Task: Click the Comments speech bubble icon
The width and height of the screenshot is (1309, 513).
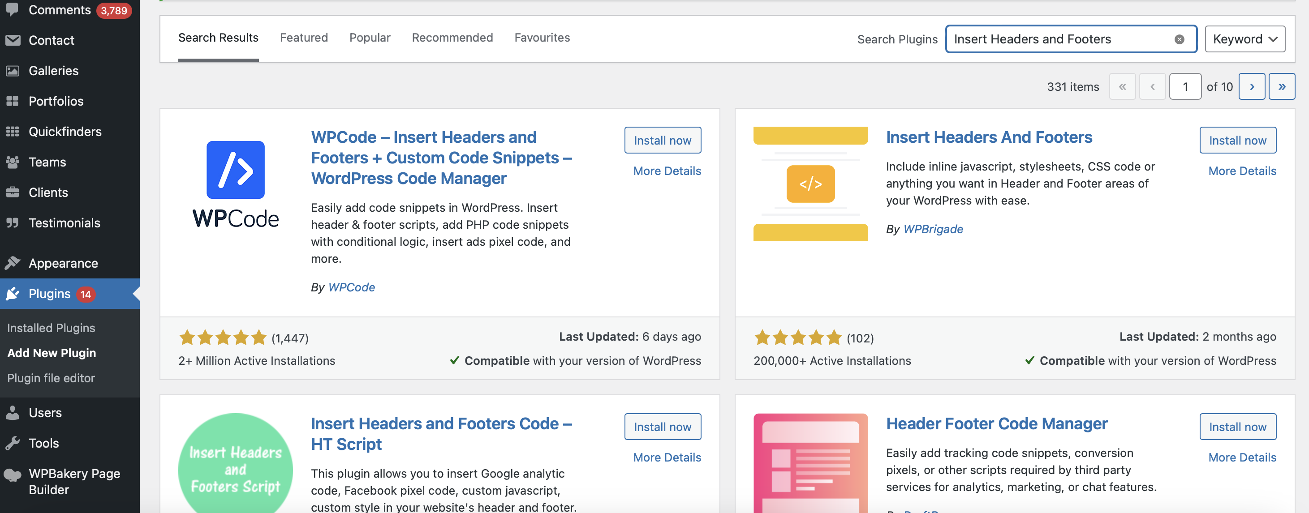Action: 12,10
